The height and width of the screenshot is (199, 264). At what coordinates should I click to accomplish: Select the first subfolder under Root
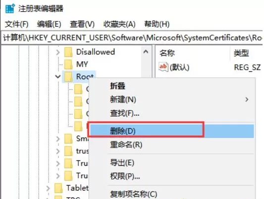(x=78, y=89)
